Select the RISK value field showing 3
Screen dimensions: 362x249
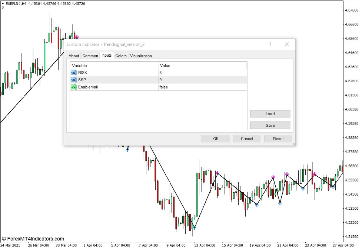202,73
